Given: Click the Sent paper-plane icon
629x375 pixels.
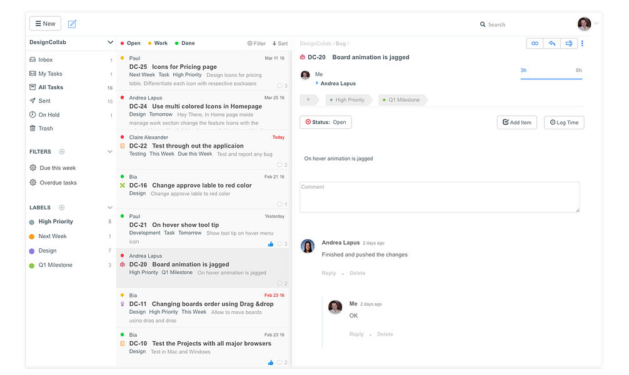Looking at the screenshot, I should point(33,101).
